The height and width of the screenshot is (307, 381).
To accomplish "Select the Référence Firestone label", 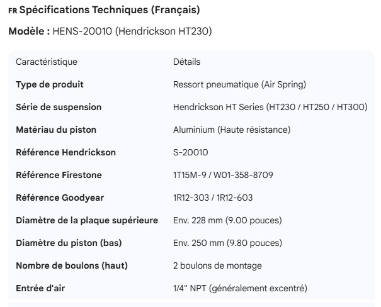I will (59, 175).
